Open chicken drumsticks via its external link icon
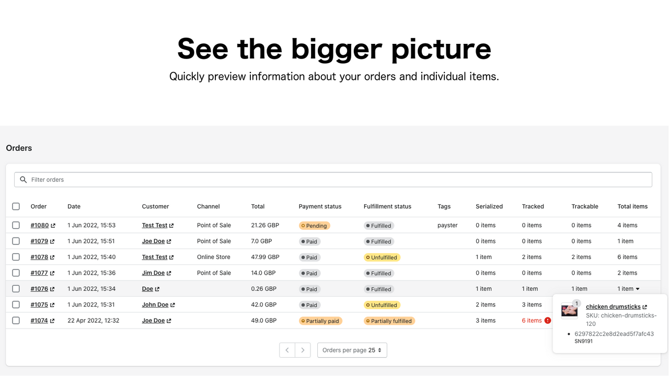Image resolution: width=669 pixels, height=376 pixels. click(x=646, y=307)
